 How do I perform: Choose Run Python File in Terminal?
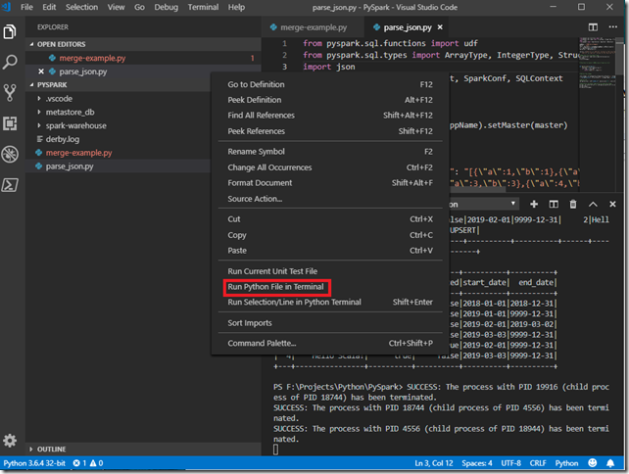point(275,287)
